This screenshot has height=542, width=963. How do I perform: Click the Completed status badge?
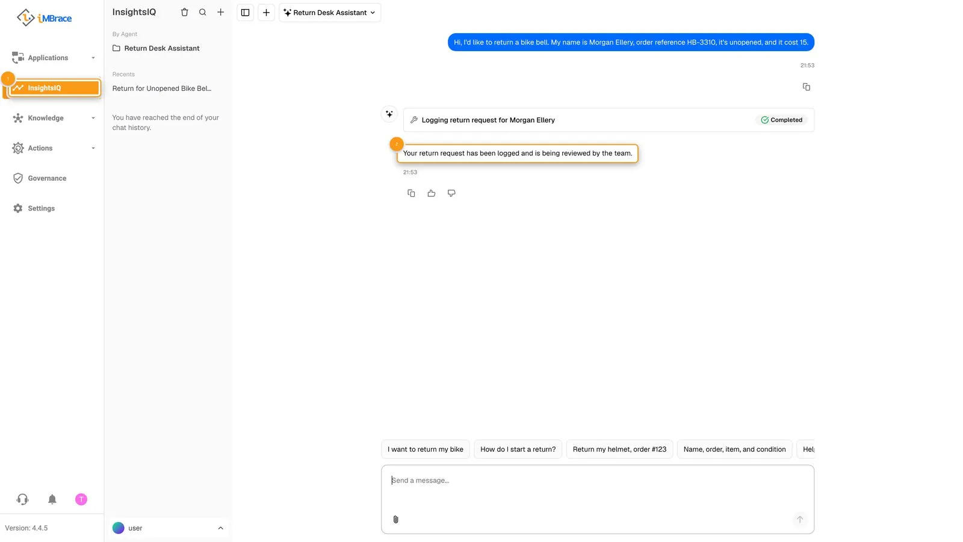[x=781, y=120]
